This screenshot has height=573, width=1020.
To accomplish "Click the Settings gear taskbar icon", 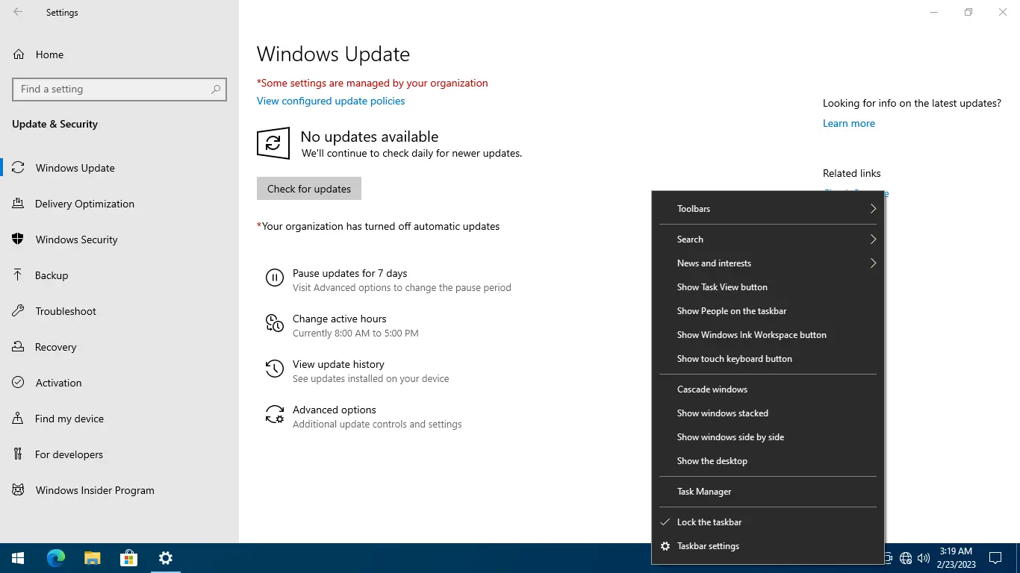I will point(165,558).
